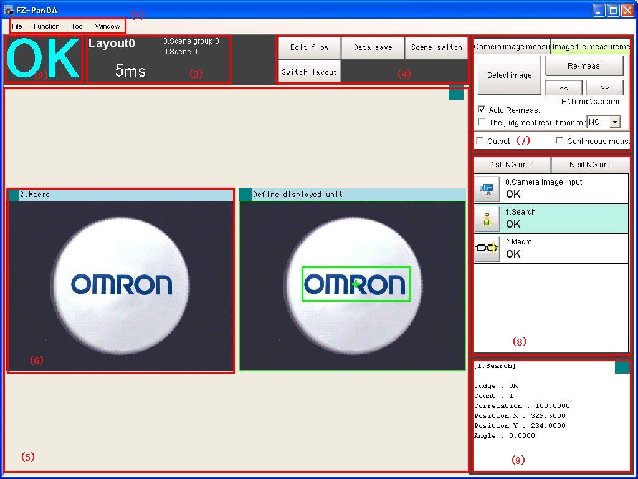638x479 pixels.
Task: Maximize the FZ-PanDA window
Action: (613, 10)
